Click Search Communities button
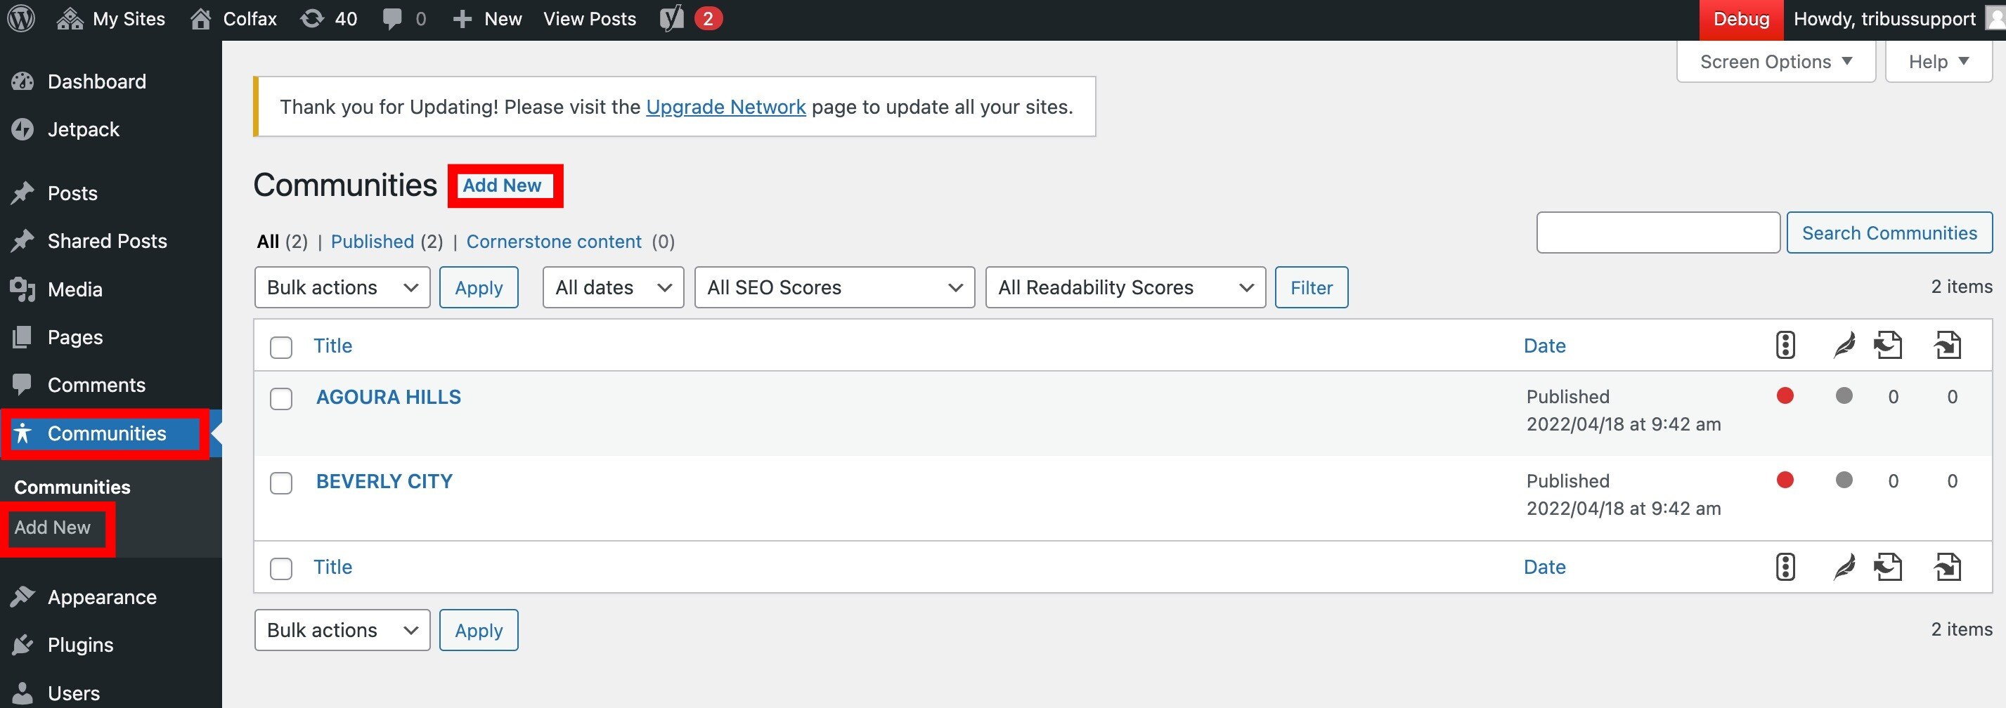Screen dimensions: 2006x708 [1889, 232]
